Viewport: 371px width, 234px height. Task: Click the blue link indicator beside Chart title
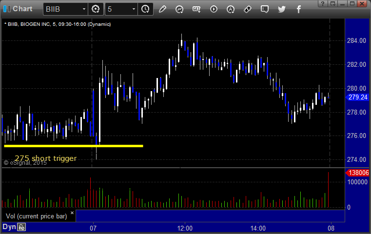click(7, 9)
